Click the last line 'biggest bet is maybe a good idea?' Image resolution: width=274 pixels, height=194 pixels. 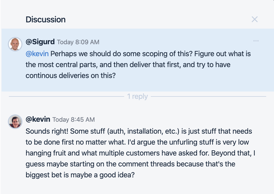80,175
